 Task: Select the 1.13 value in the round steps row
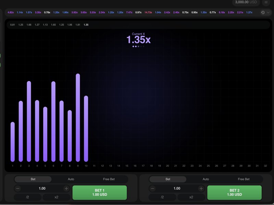pos(45,25)
